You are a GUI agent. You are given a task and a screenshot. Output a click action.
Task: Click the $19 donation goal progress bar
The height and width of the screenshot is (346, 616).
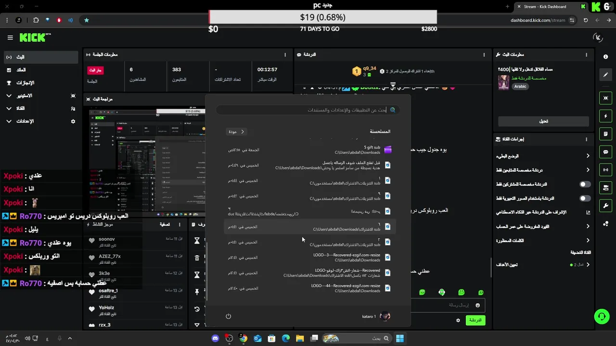(323, 17)
